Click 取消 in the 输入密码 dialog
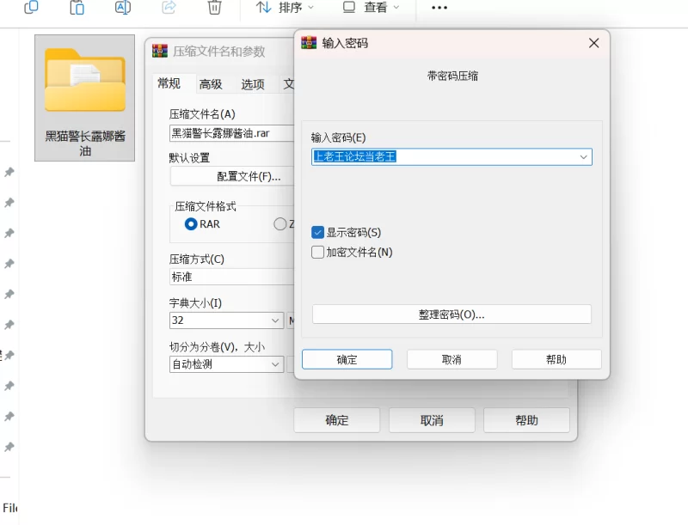 (452, 359)
